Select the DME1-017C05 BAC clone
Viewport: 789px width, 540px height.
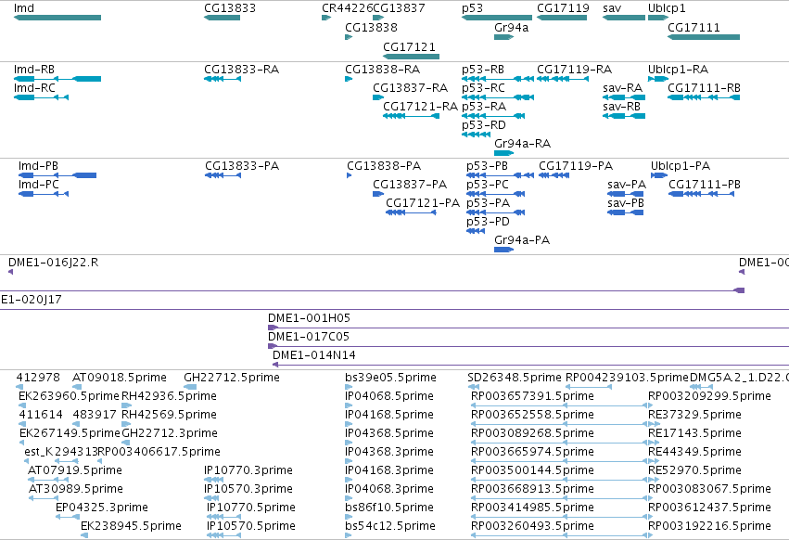tap(528, 347)
